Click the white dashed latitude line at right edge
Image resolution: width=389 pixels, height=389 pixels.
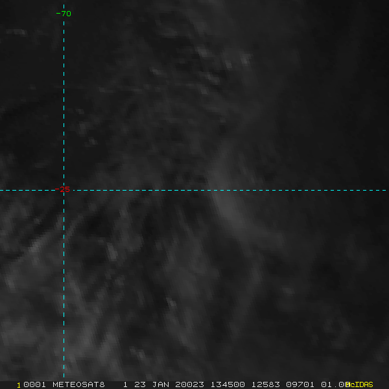pyautogui.click(x=376, y=190)
